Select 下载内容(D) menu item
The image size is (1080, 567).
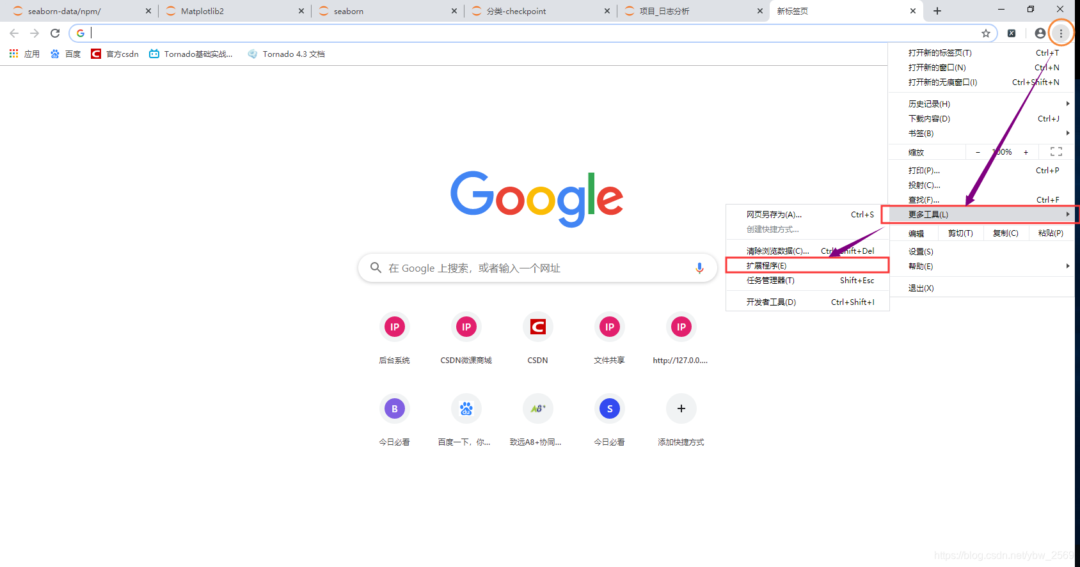(981, 118)
